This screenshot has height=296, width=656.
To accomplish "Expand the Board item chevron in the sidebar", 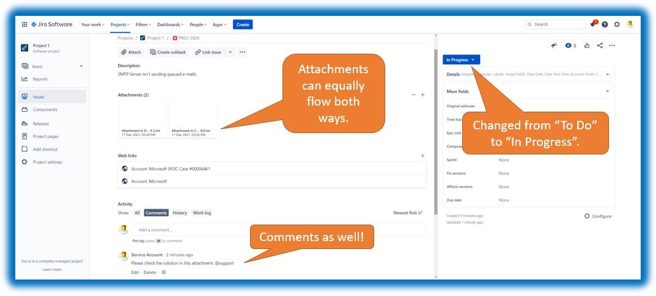I will [81, 67].
